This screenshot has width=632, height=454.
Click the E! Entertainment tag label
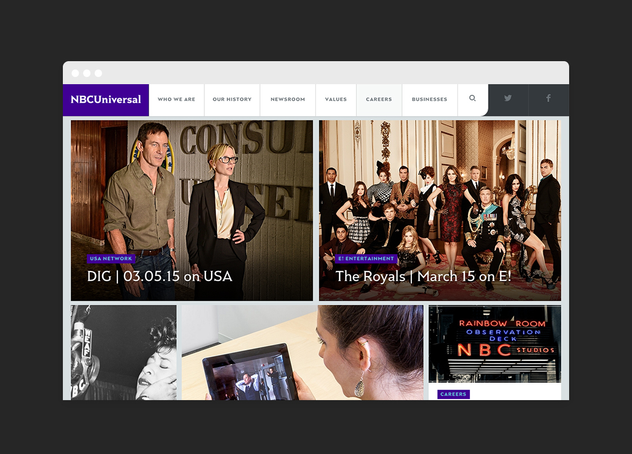pyautogui.click(x=366, y=259)
